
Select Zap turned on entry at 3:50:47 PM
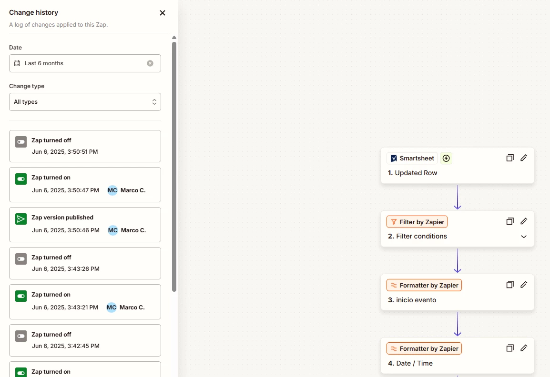tap(85, 185)
